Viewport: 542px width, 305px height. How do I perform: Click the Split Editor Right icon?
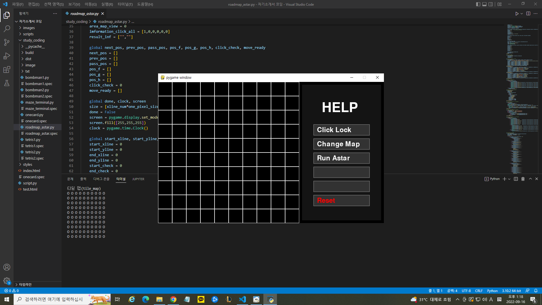pyautogui.click(x=528, y=14)
